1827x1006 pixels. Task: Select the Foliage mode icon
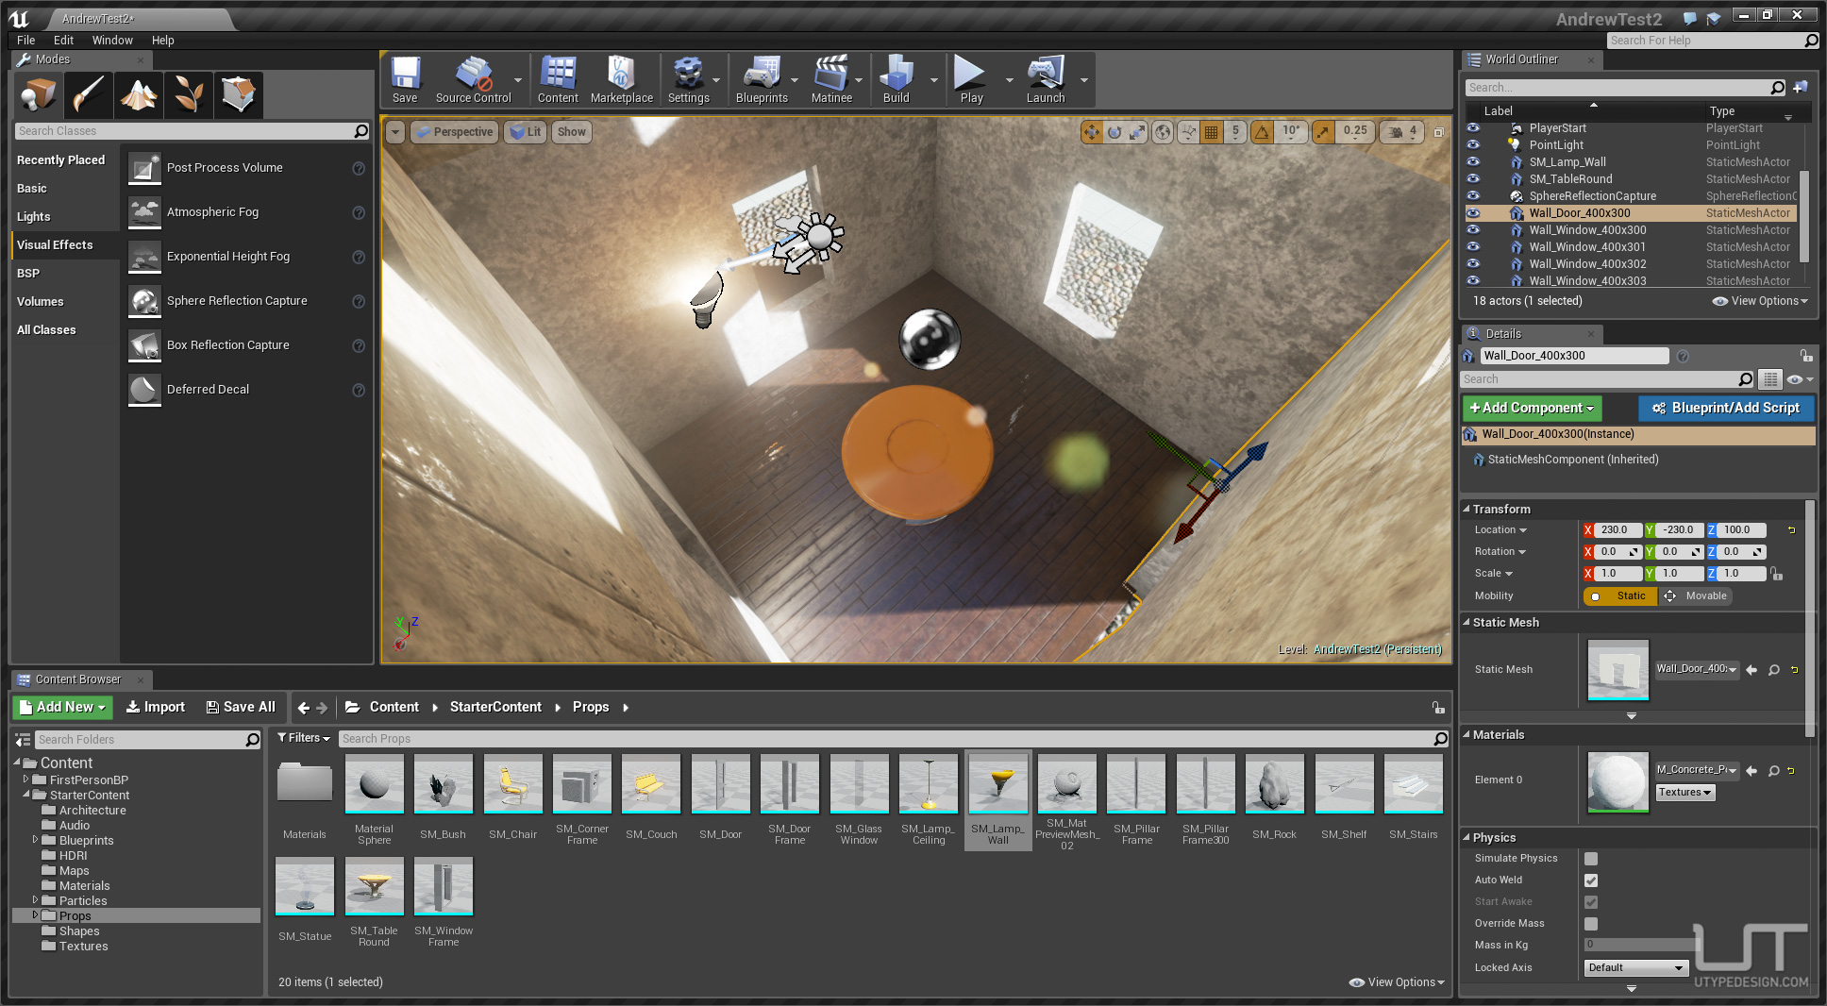tap(189, 94)
